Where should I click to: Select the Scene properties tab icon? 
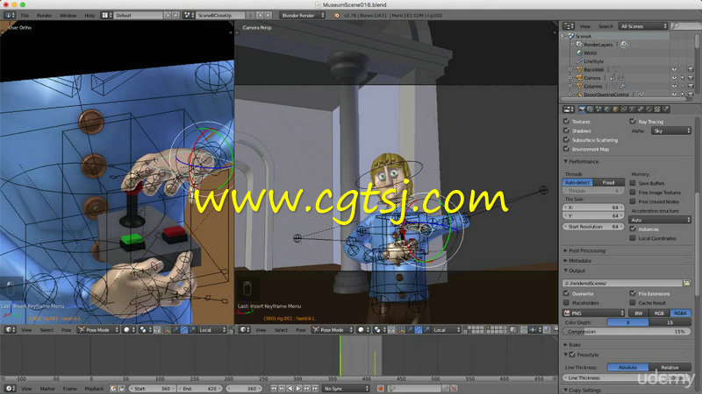point(599,109)
